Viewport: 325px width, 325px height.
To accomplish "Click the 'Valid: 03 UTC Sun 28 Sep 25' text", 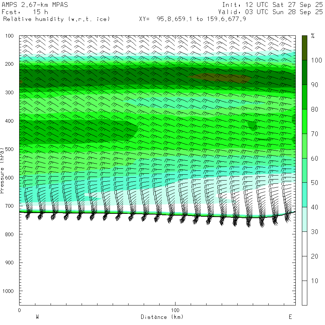I will point(270,12).
